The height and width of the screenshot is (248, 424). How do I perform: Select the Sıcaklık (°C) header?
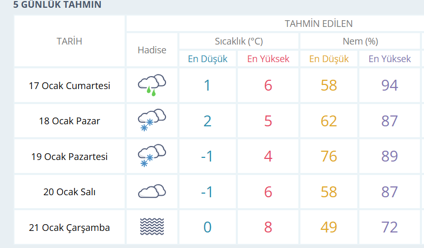(238, 41)
